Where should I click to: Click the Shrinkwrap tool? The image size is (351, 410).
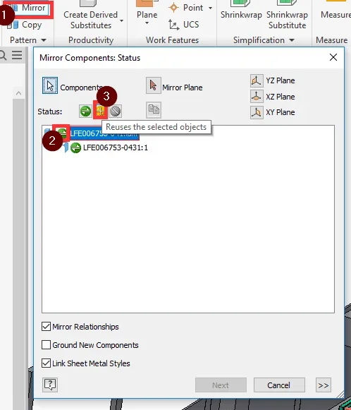[241, 11]
